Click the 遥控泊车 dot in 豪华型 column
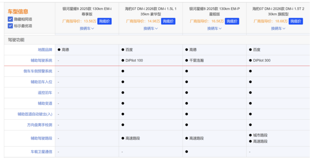The width and height of the screenshot is (310, 158). click(123, 93)
